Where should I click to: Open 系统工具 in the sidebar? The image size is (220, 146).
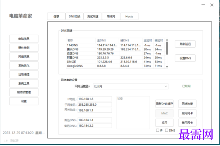pos(24,84)
